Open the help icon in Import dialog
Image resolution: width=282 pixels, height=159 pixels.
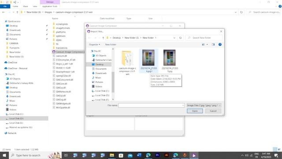220,45
